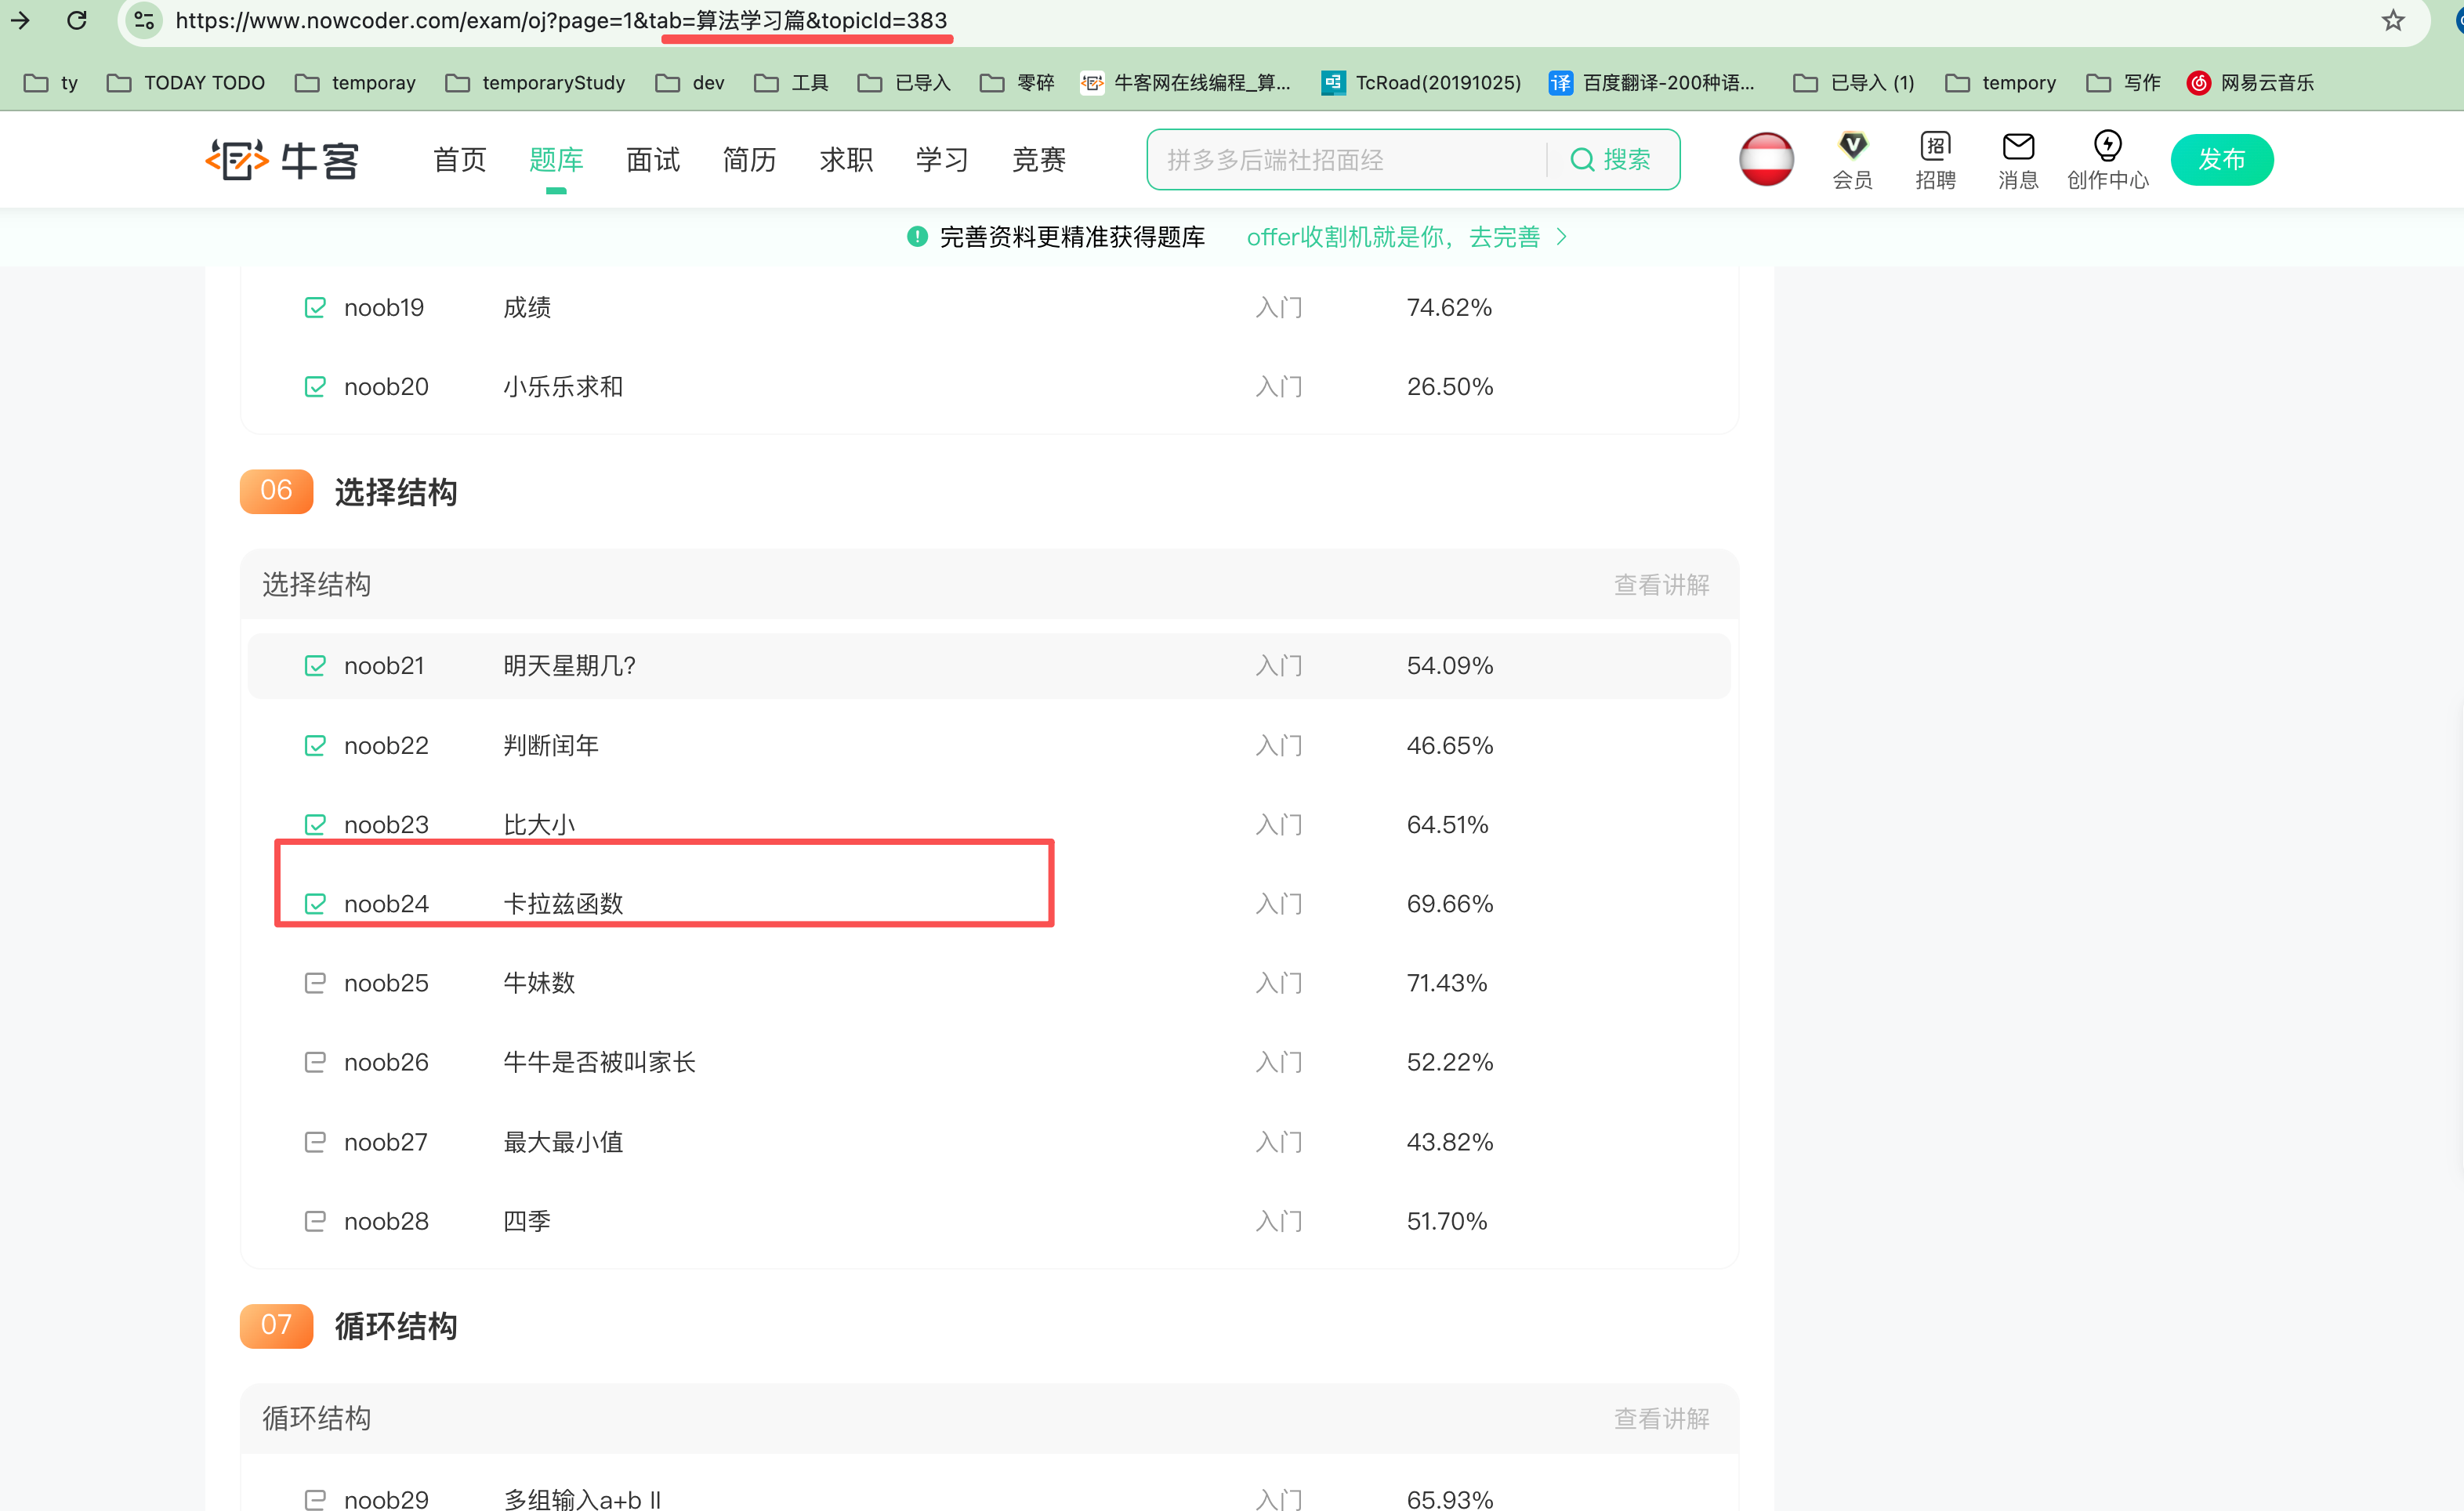The width and height of the screenshot is (2464, 1511).
Task: Open 查看讲解 link for 选择结构
Action: tap(1661, 585)
